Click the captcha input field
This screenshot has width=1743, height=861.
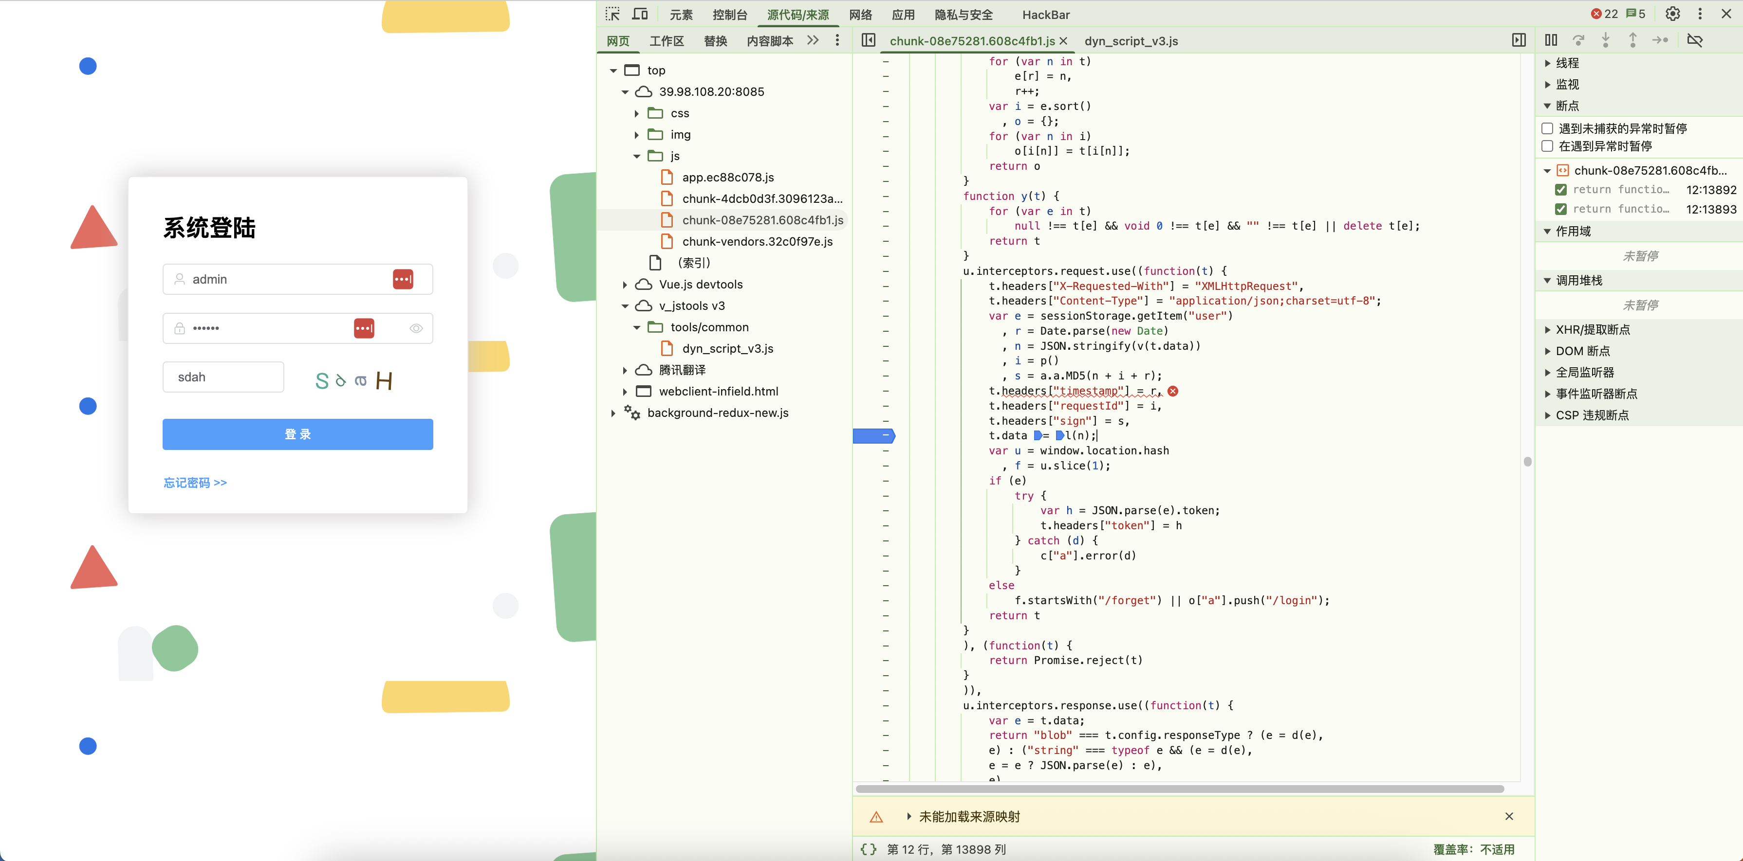(223, 377)
